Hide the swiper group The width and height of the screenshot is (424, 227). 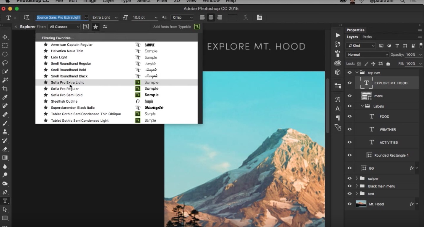350,178
